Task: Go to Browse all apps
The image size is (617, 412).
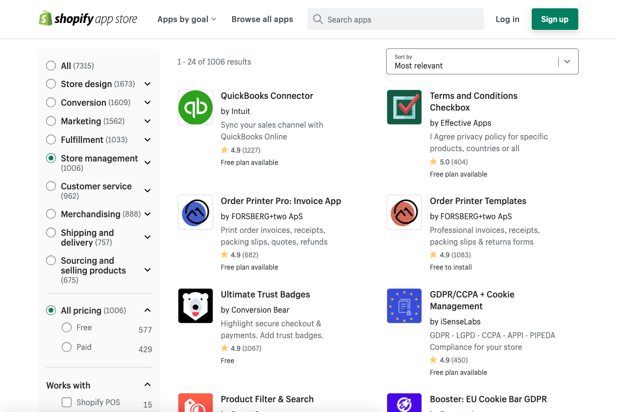Action: point(262,19)
